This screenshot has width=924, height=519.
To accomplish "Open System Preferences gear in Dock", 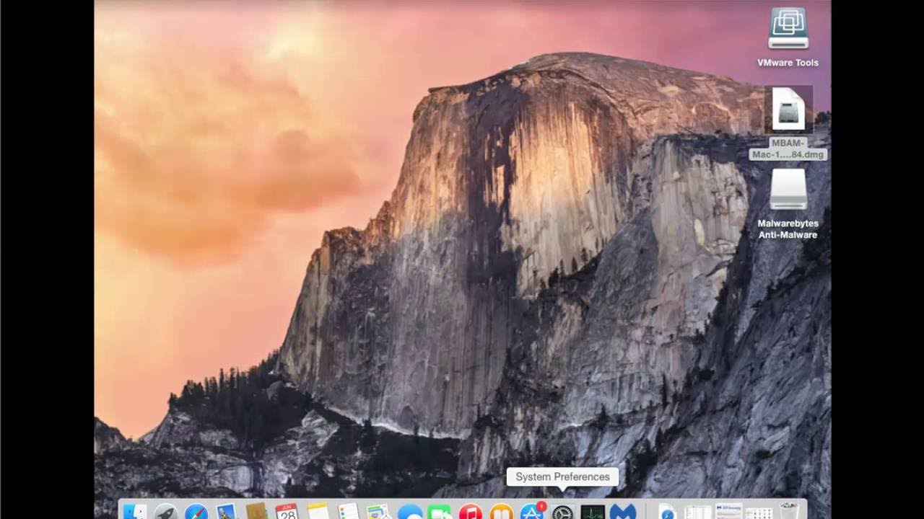I will (x=562, y=511).
